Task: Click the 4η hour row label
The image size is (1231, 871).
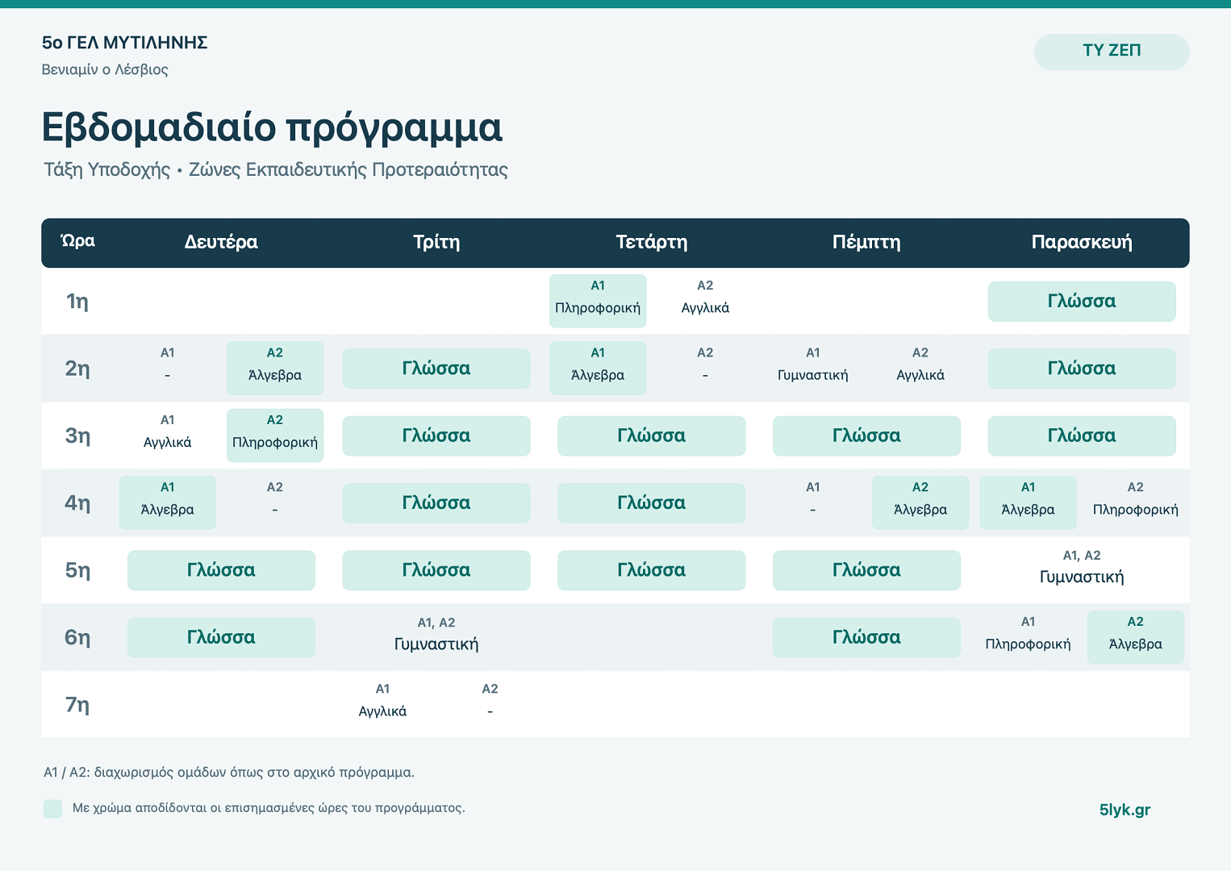Action: click(77, 503)
